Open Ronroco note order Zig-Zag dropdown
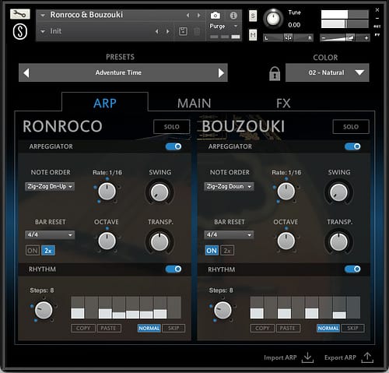 50,186
